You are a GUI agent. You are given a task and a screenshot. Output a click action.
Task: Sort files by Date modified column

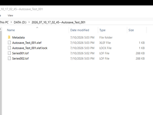click(80, 30)
